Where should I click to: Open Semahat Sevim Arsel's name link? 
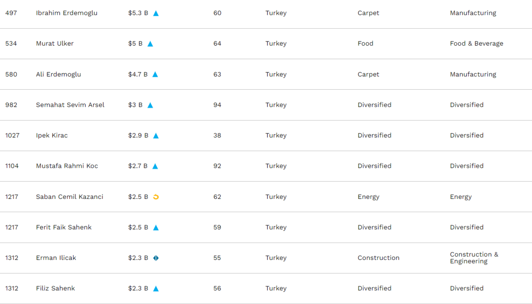[x=70, y=105]
